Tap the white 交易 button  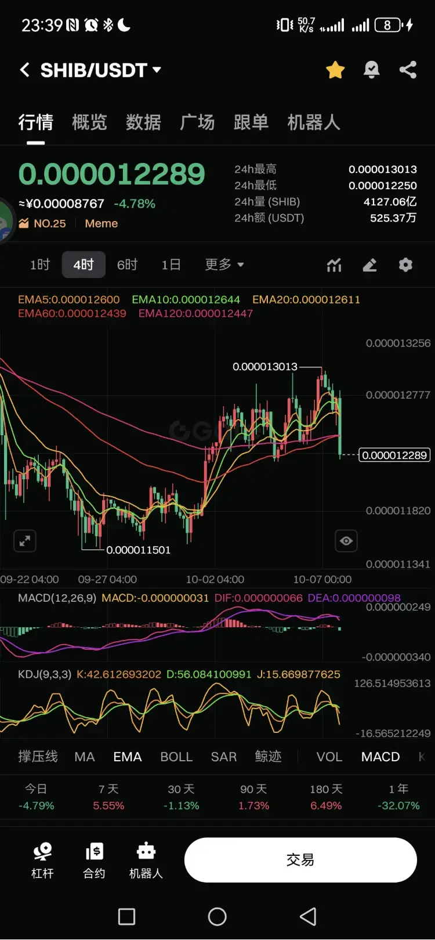coord(300,860)
